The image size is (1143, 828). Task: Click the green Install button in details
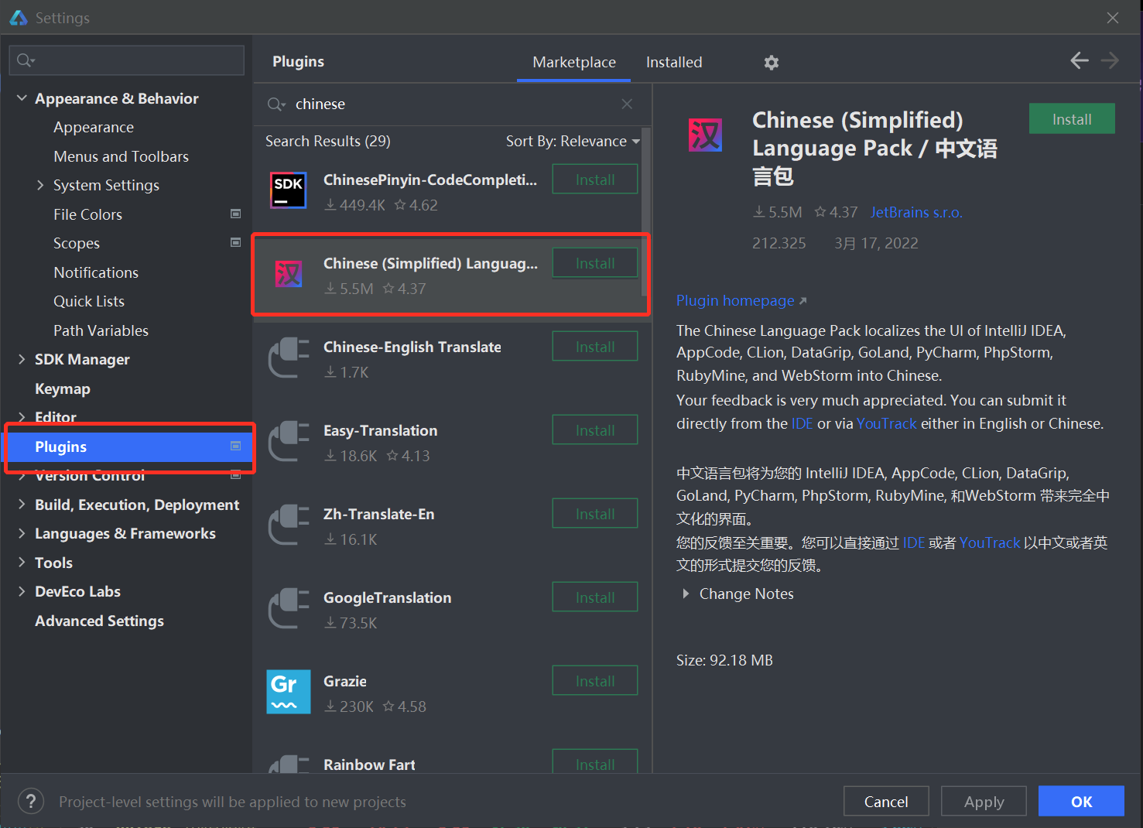1072,119
